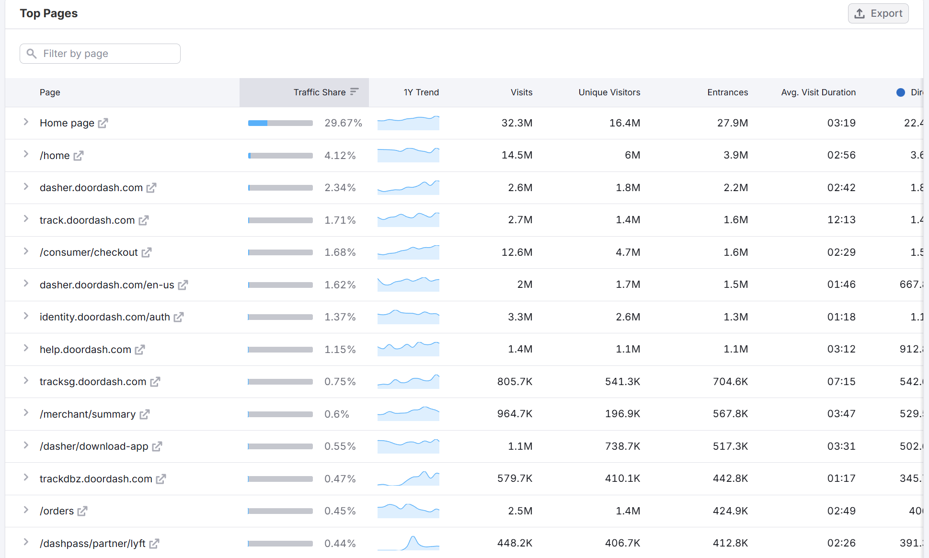Screen dimensions: 929x558
Task: Open dasher.doordash.com external link icon
Action: pos(151,188)
